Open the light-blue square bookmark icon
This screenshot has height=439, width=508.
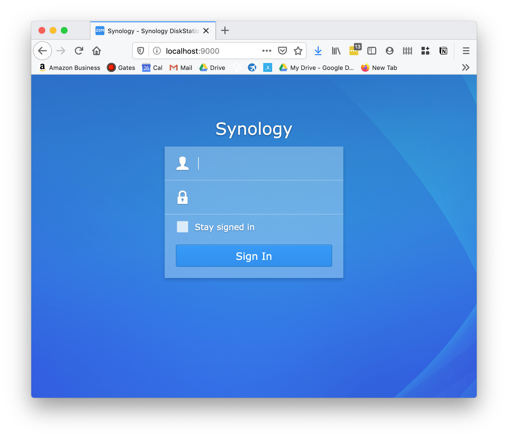[268, 67]
